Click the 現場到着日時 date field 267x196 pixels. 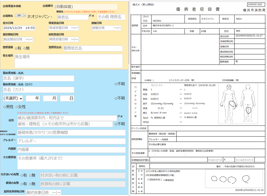[58, 28]
